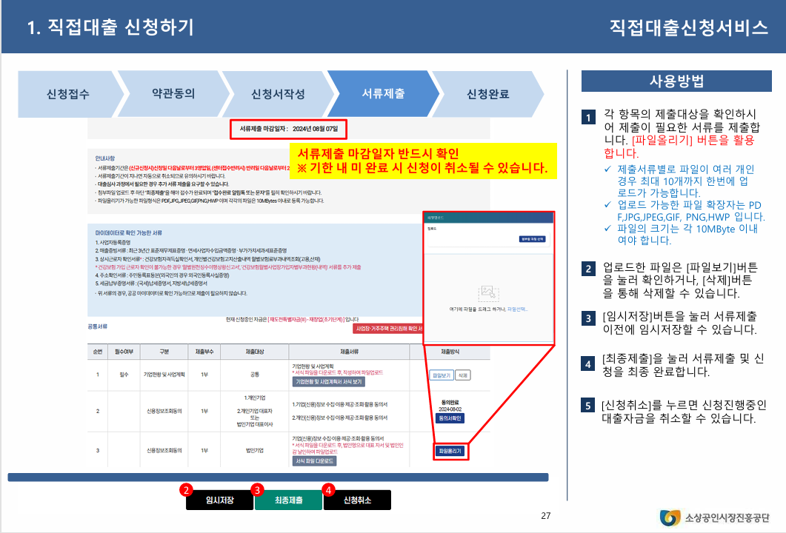This screenshot has height=533, width=786.
Task: Click the 소상공인시장진흥공단 logo
Action: point(712,517)
